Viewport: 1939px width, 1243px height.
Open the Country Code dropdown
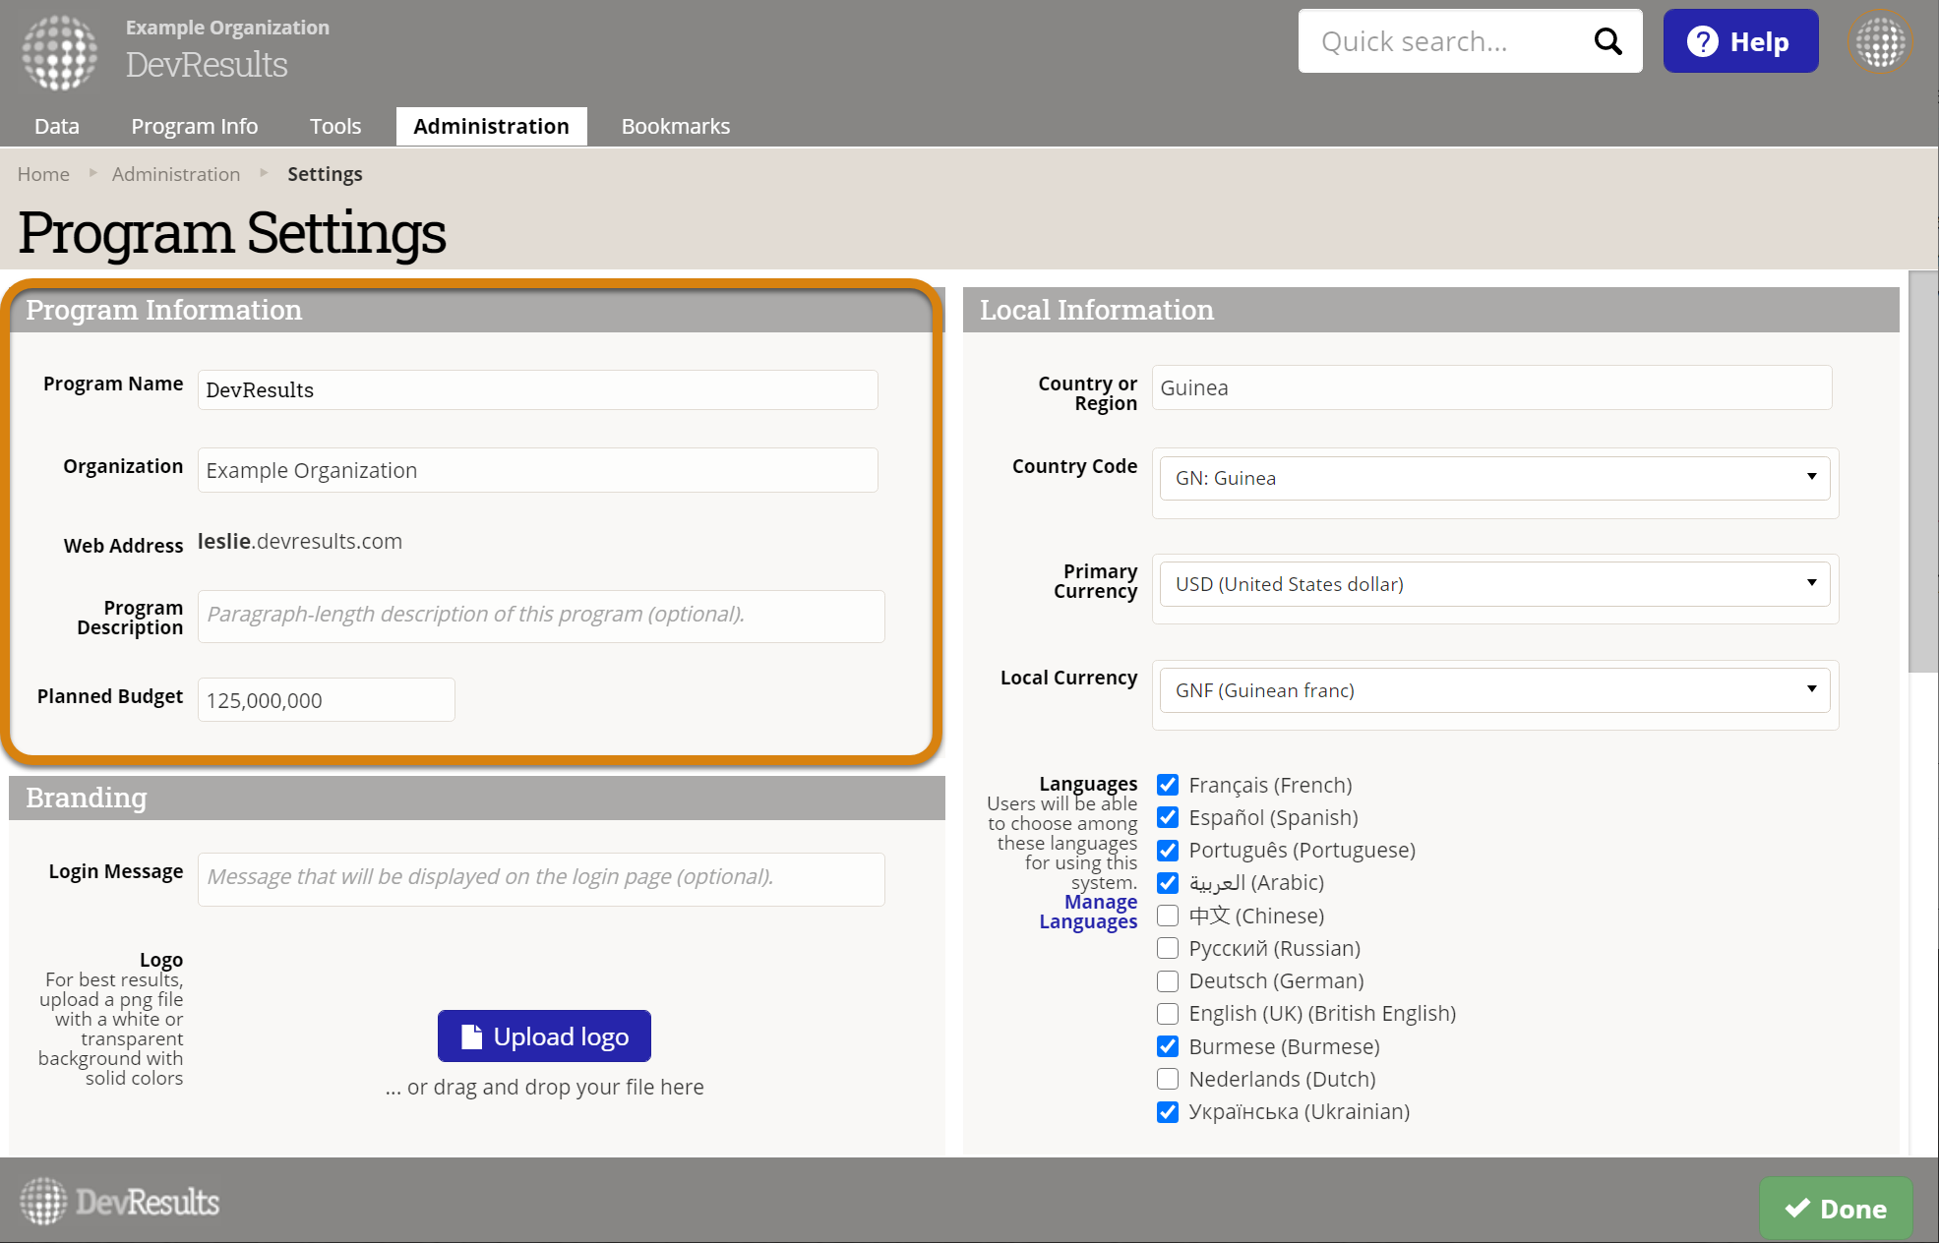[1493, 478]
